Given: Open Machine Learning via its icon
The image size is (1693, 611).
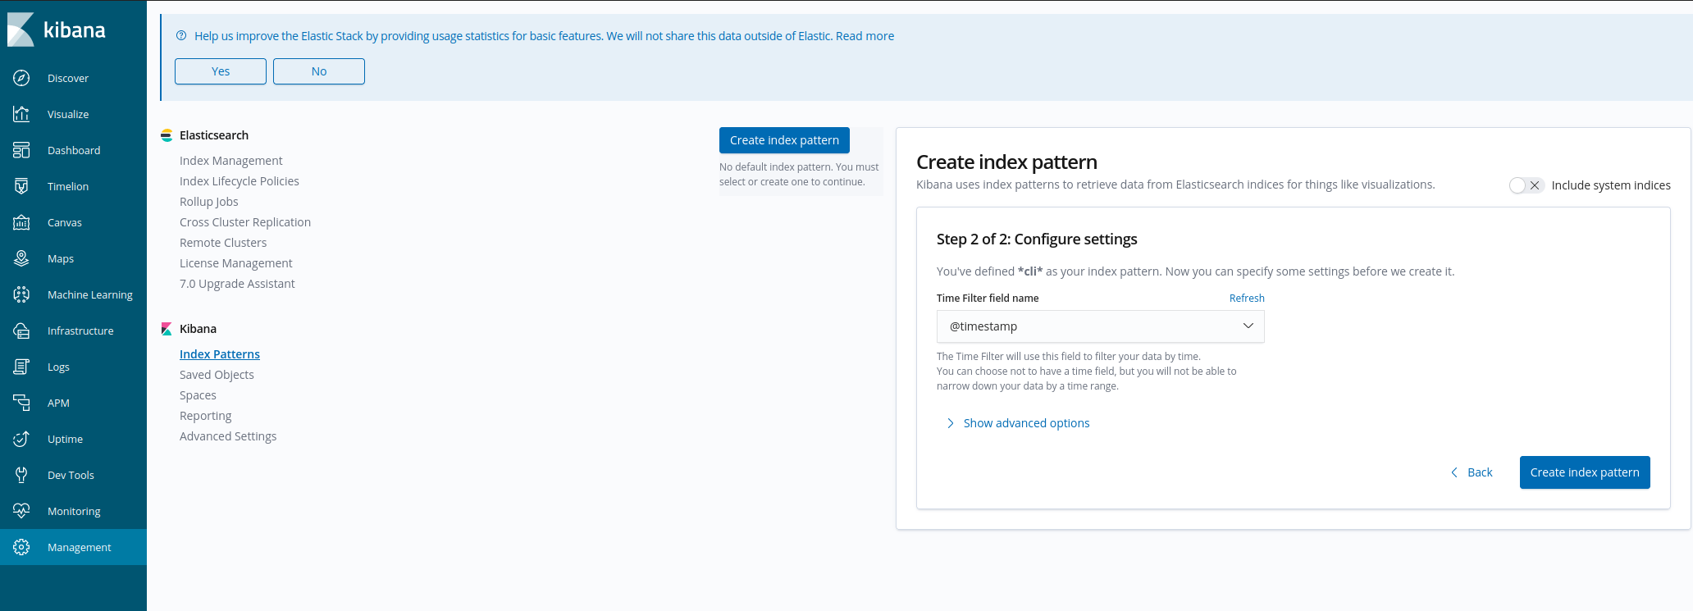Looking at the screenshot, I should (21, 294).
